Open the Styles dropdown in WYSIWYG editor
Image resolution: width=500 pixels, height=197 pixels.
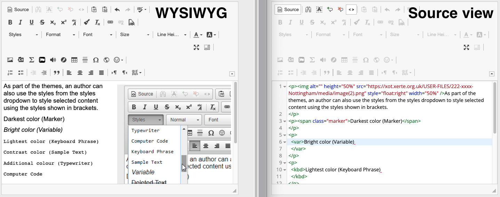tap(23, 35)
